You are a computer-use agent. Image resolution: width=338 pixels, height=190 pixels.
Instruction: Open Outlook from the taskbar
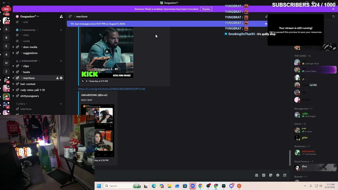coord(177,186)
